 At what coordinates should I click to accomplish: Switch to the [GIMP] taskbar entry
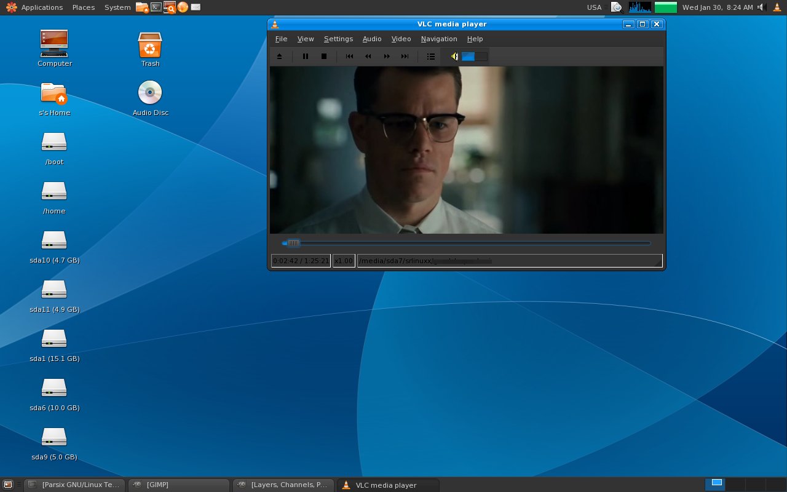coord(179,485)
